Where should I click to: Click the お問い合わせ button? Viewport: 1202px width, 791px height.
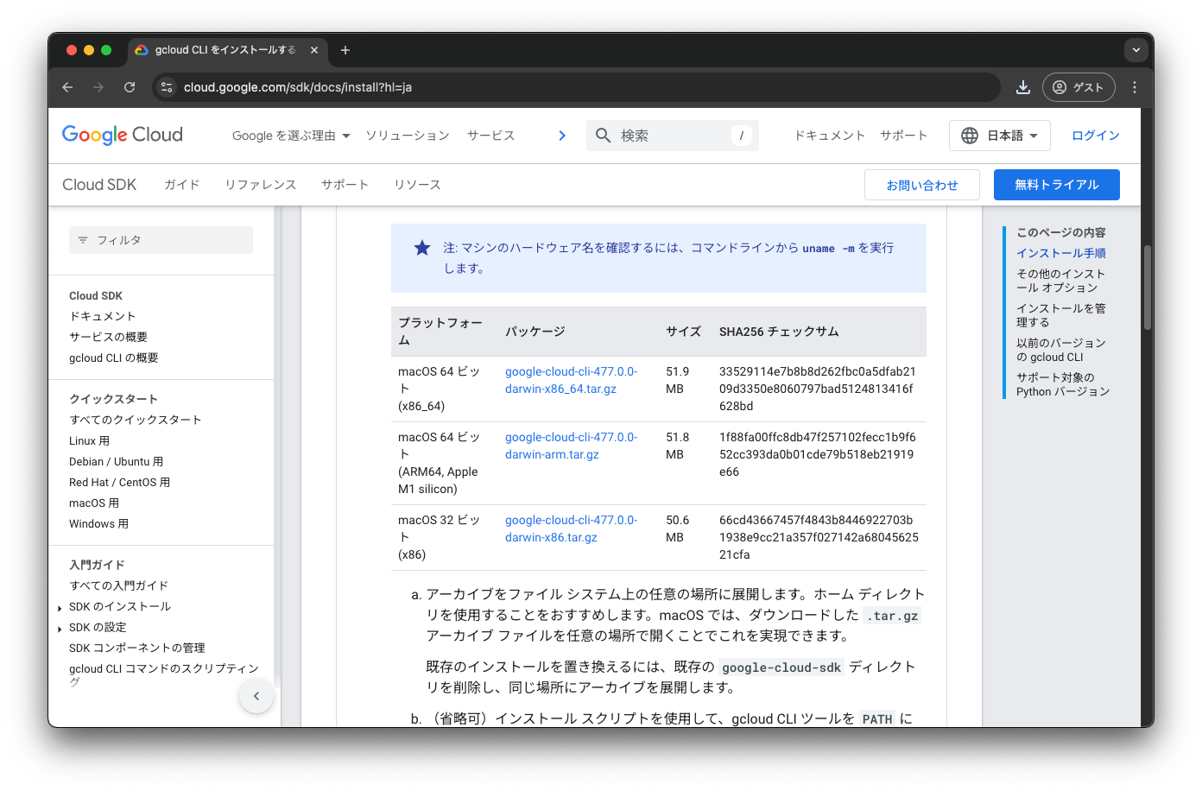(922, 185)
